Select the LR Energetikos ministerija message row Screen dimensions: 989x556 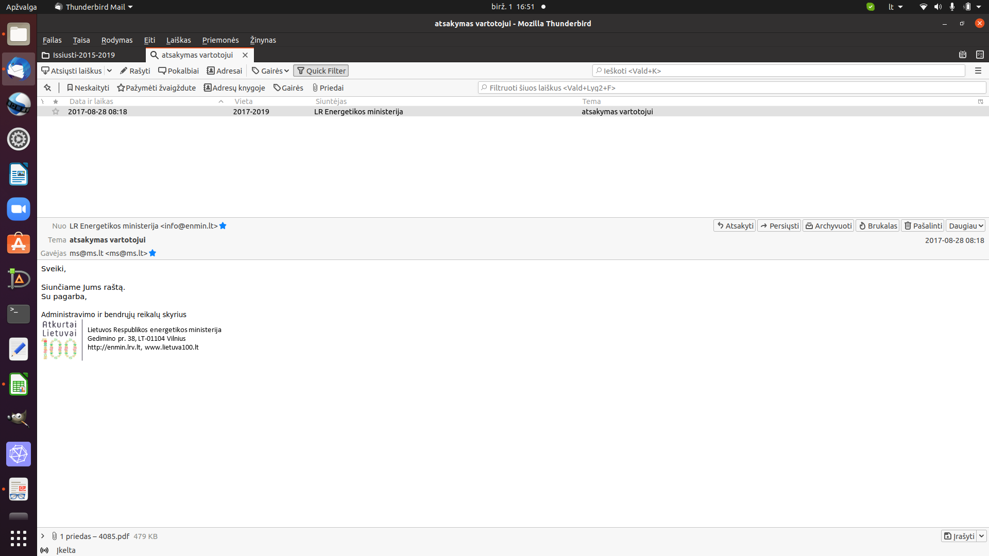[513, 112]
